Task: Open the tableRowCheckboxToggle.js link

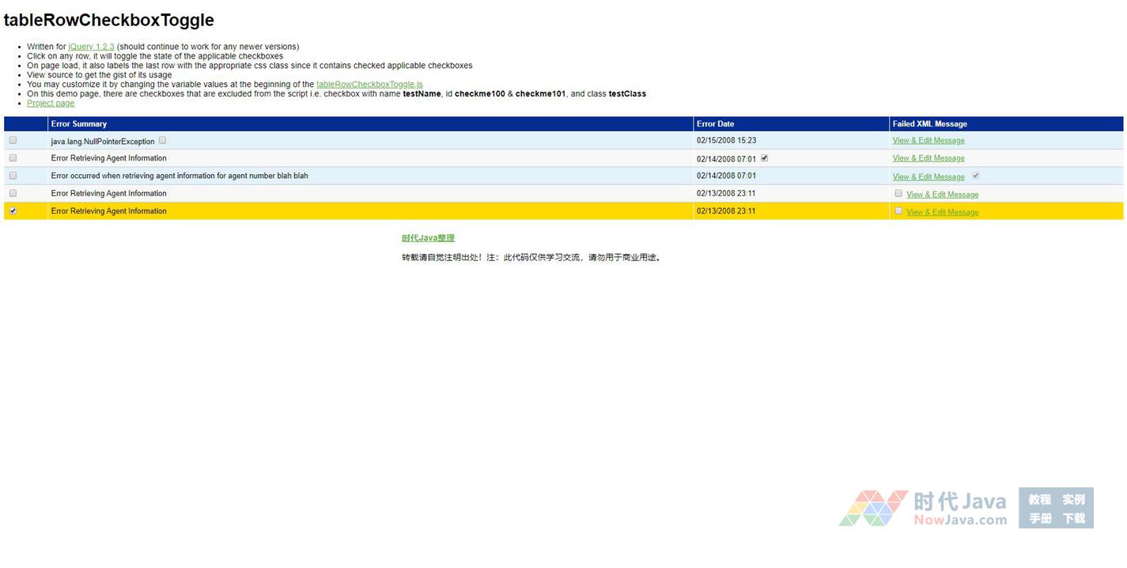Action: 369,85
